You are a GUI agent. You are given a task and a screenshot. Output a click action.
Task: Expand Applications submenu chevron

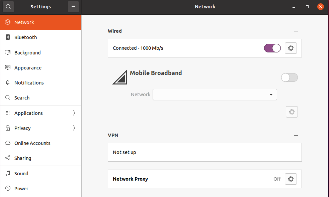tap(74, 113)
